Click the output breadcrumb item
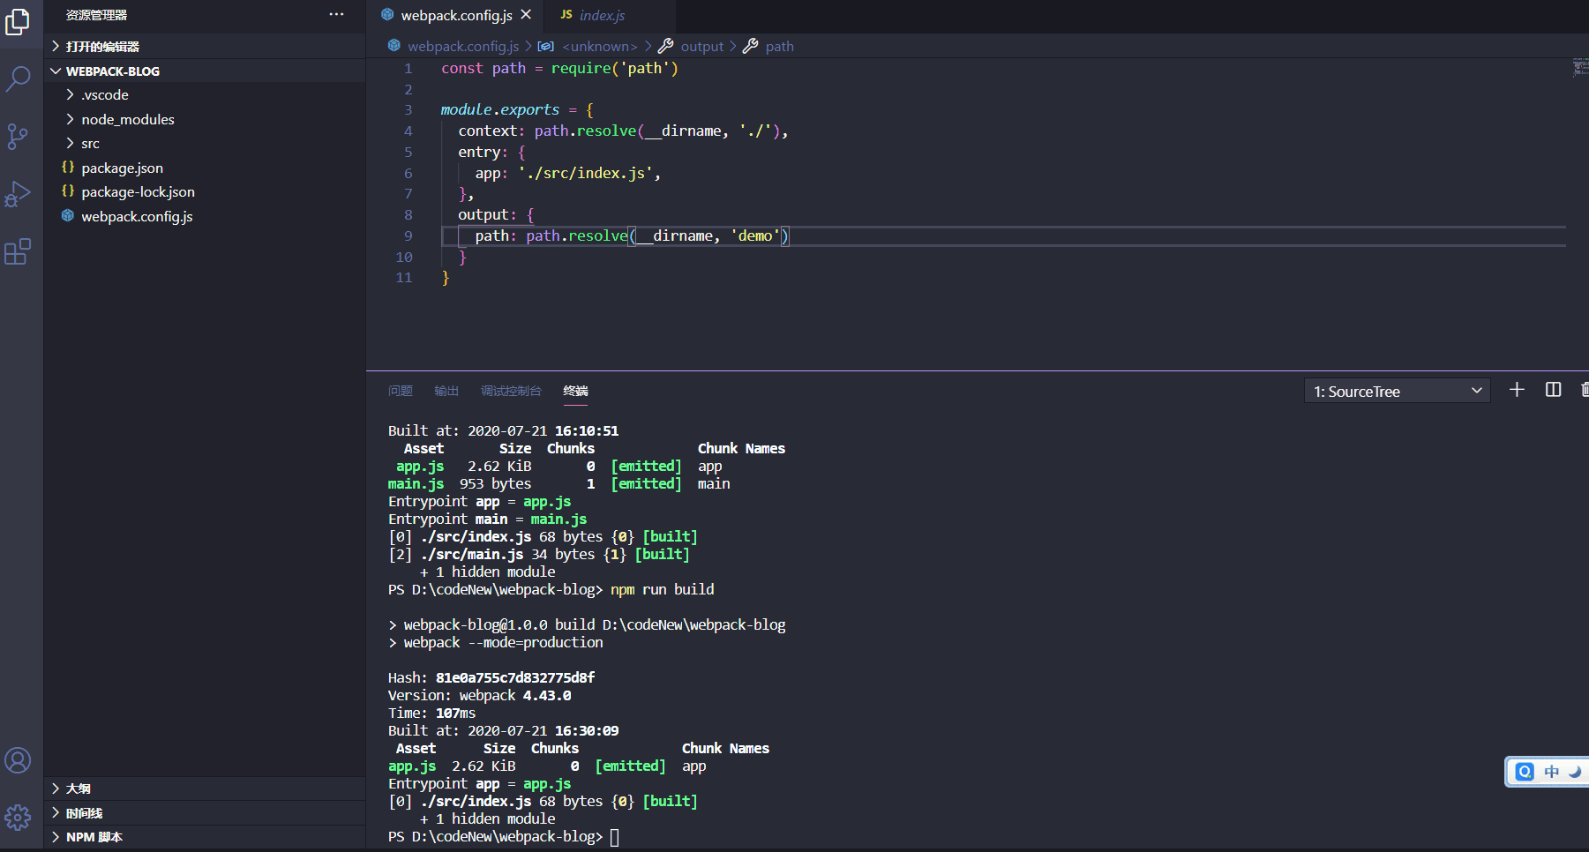1589x852 pixels. pos(701,46)
